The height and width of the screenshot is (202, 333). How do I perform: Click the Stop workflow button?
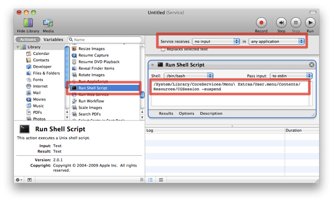296,23
